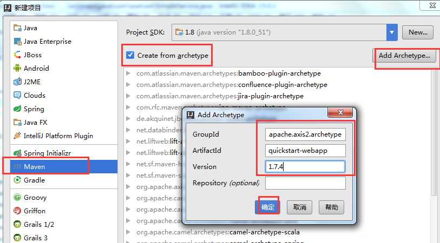Expand the camel-archetype-scala entry
The image size is (440, 243).
(128, 232)
